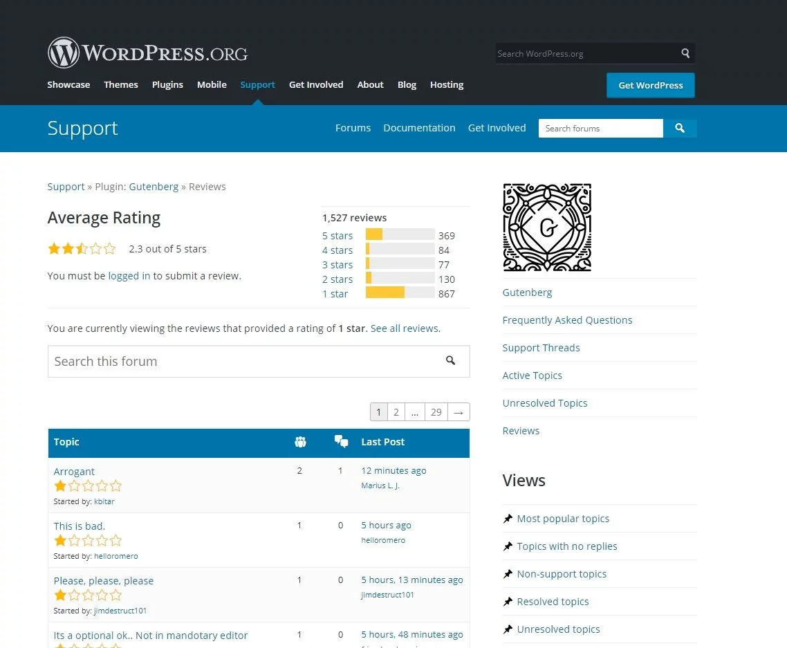Click the star rating under This is bad

[x=88, y=541]
